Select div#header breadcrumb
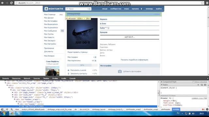 click(x=166, y=110)
